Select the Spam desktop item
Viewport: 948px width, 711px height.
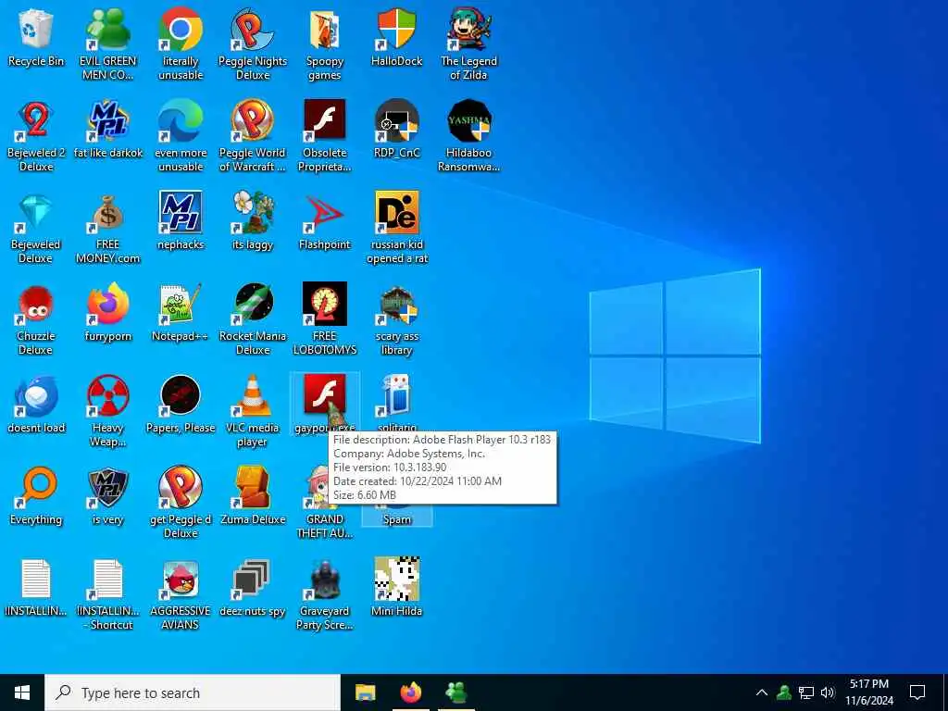coord(396,515)
